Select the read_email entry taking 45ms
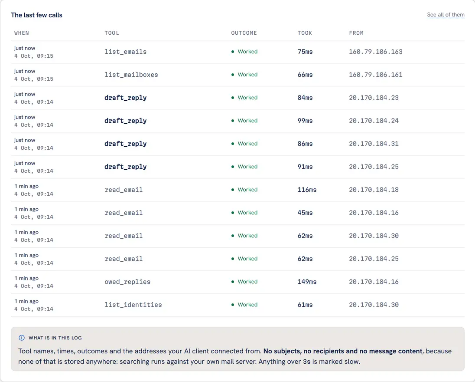This screenshot has width=475, height=382. point(124,213)
